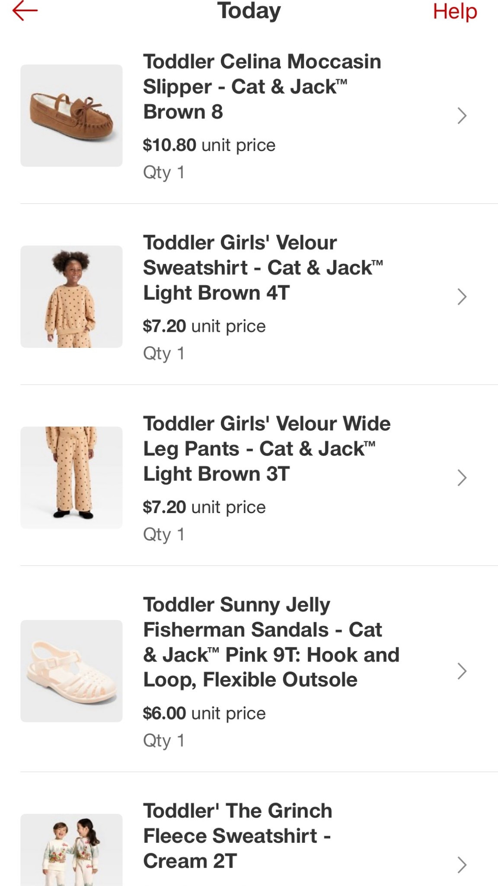The image size is (498, 886).
Task: Select Toddler Sunny Jelly Fisherman Sandals title
Action: tap(271, 642)
